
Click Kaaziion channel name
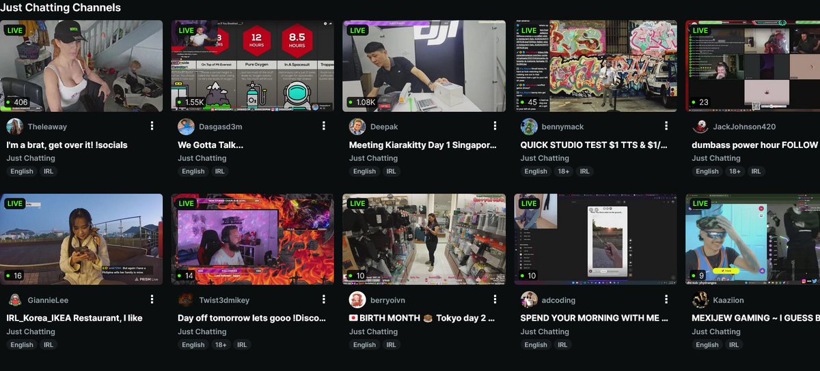pyautogui.click(x=729, y=300)
